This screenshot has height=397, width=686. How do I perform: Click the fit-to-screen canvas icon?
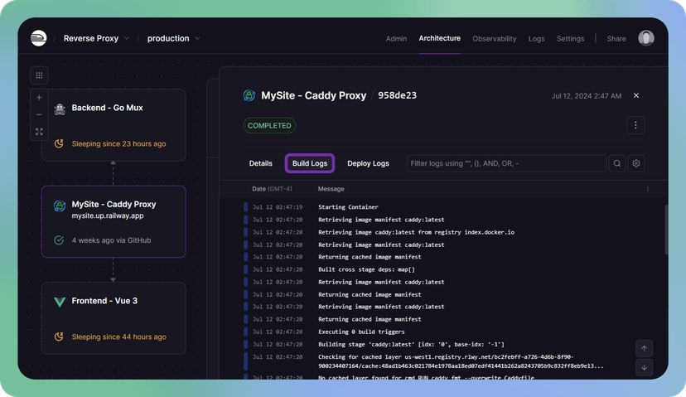tap(39, 132)
